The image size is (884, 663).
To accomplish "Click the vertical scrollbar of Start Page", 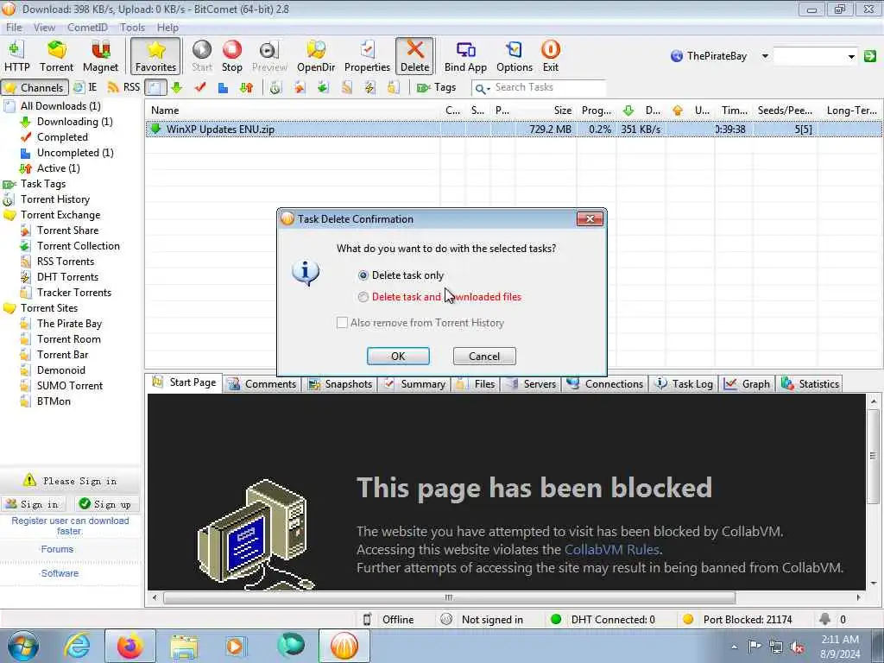I will click(873, 456).
